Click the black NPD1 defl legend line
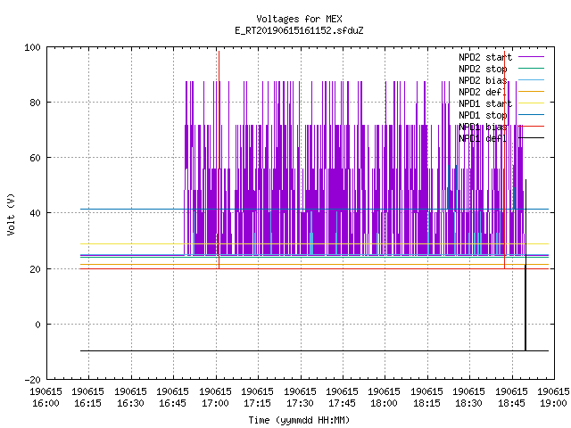 [531, 138]
